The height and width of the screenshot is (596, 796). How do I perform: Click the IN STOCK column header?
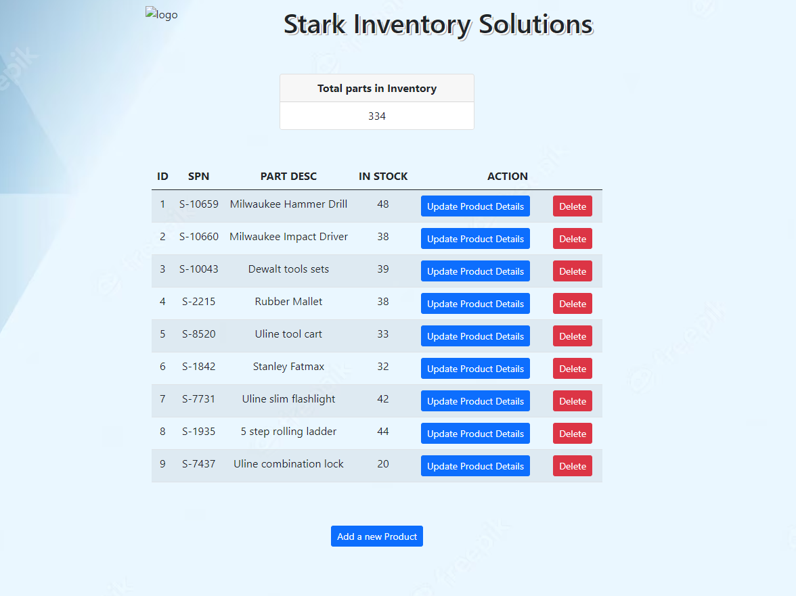tap(383, 176)
